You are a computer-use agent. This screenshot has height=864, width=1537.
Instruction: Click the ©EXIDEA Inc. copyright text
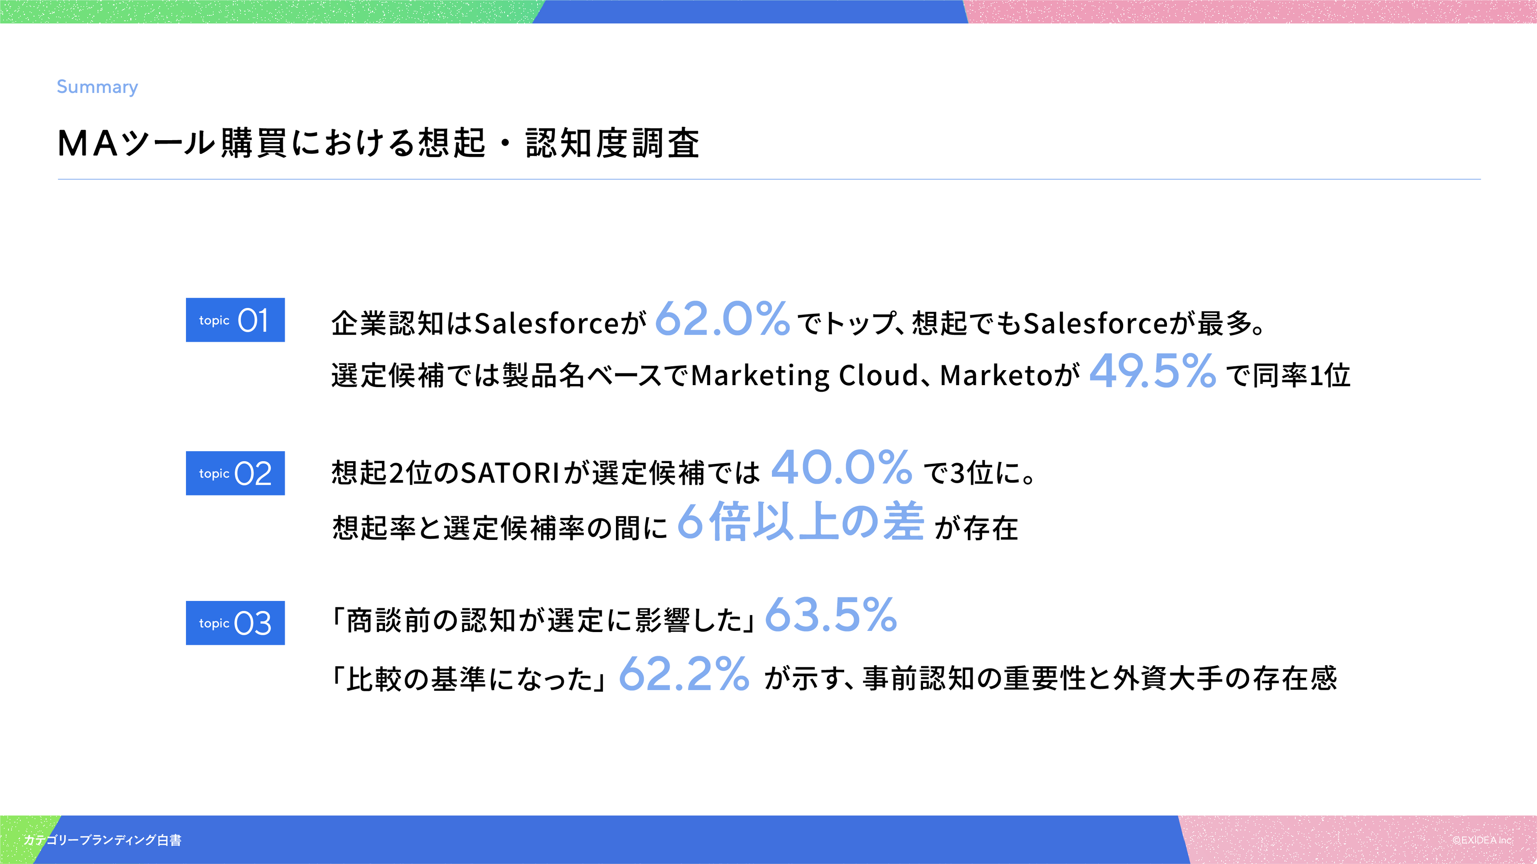click(x=1482, y=840)
